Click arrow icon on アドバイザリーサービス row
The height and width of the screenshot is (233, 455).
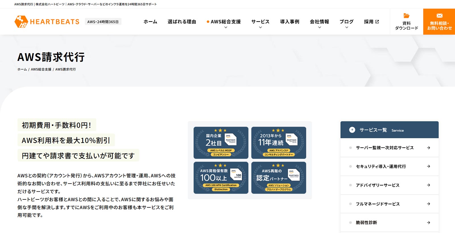(x=429, y=185)
